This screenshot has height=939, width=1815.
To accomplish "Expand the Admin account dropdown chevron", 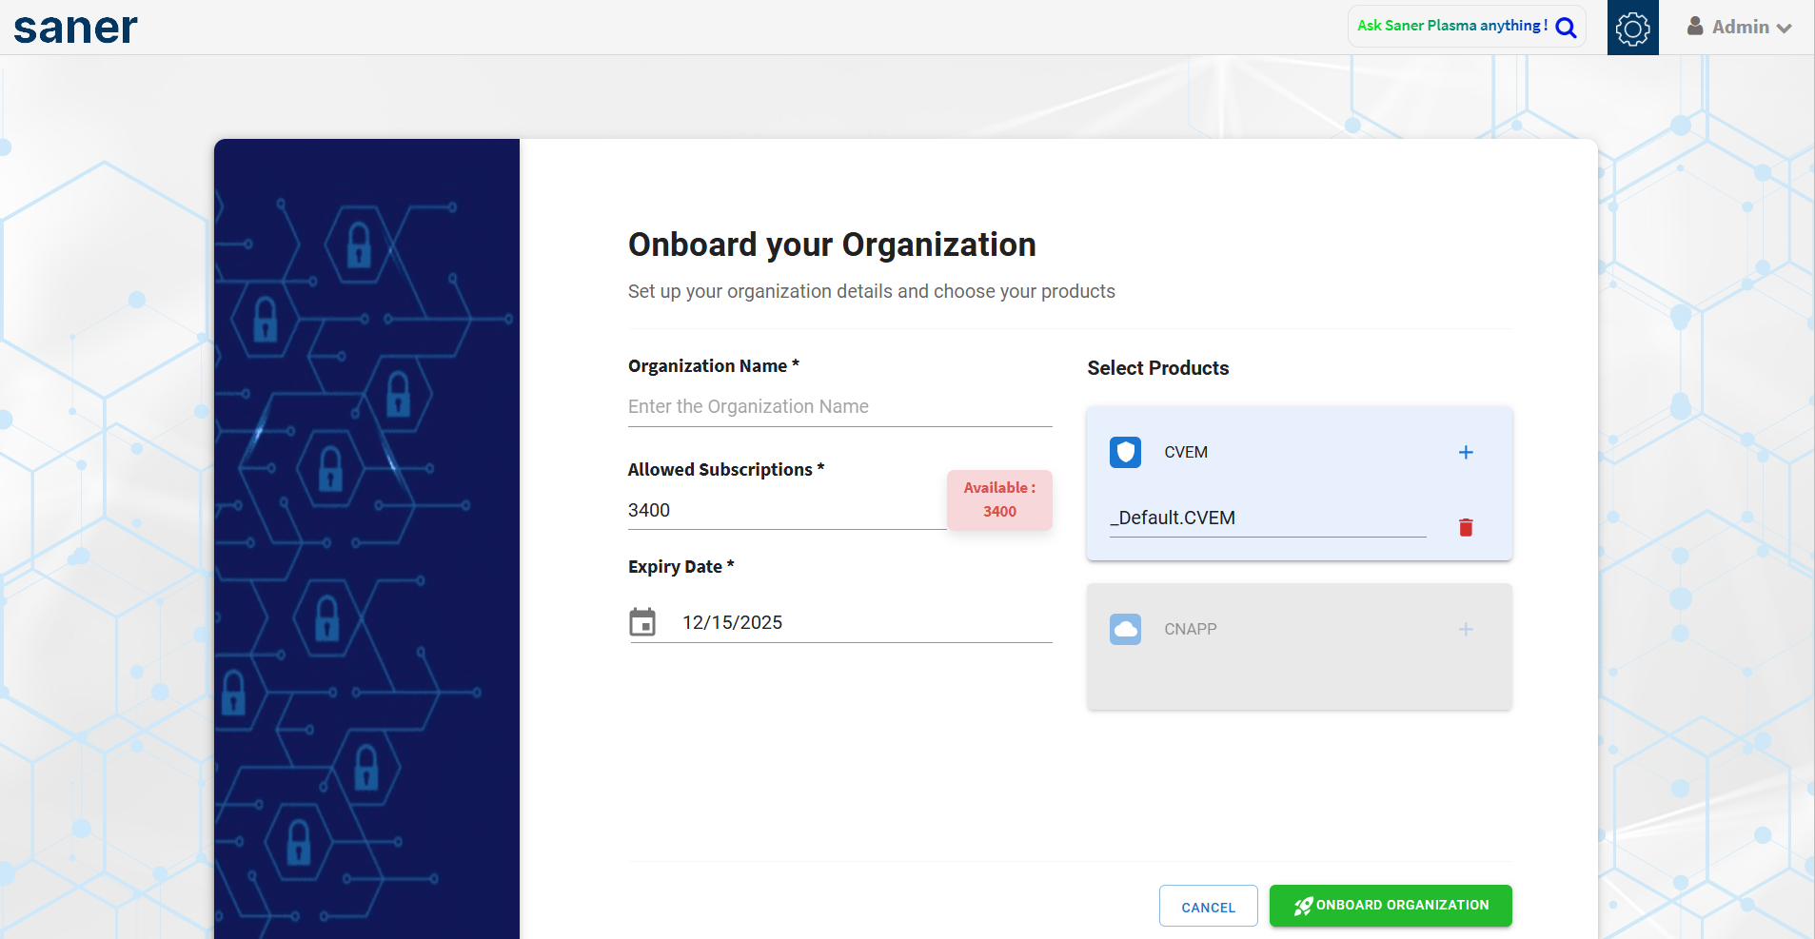I will tap(1784, 29).
